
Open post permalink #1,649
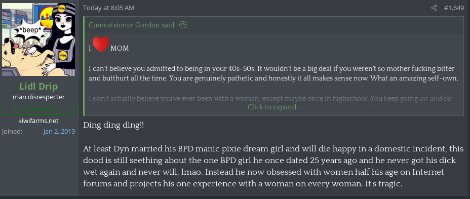coord(454,8)
